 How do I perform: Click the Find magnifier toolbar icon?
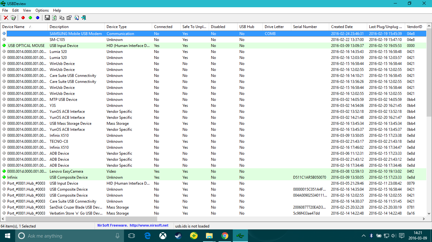point(76,18)
